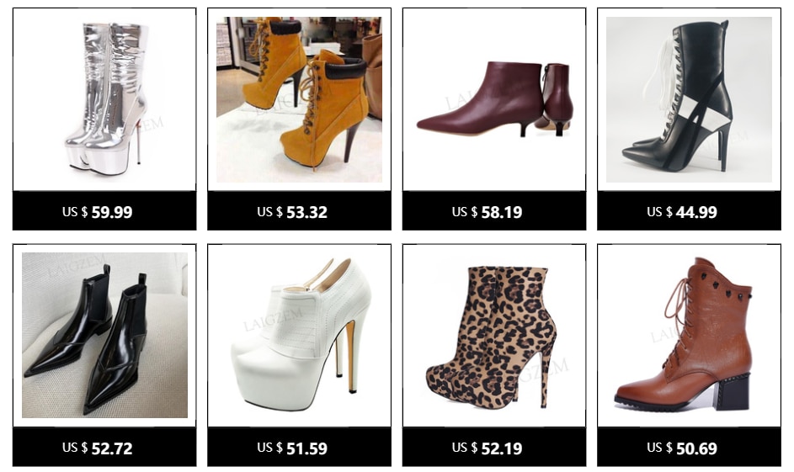
Task: Select the US $44.99 price bar
Action: tap(690, 211)
